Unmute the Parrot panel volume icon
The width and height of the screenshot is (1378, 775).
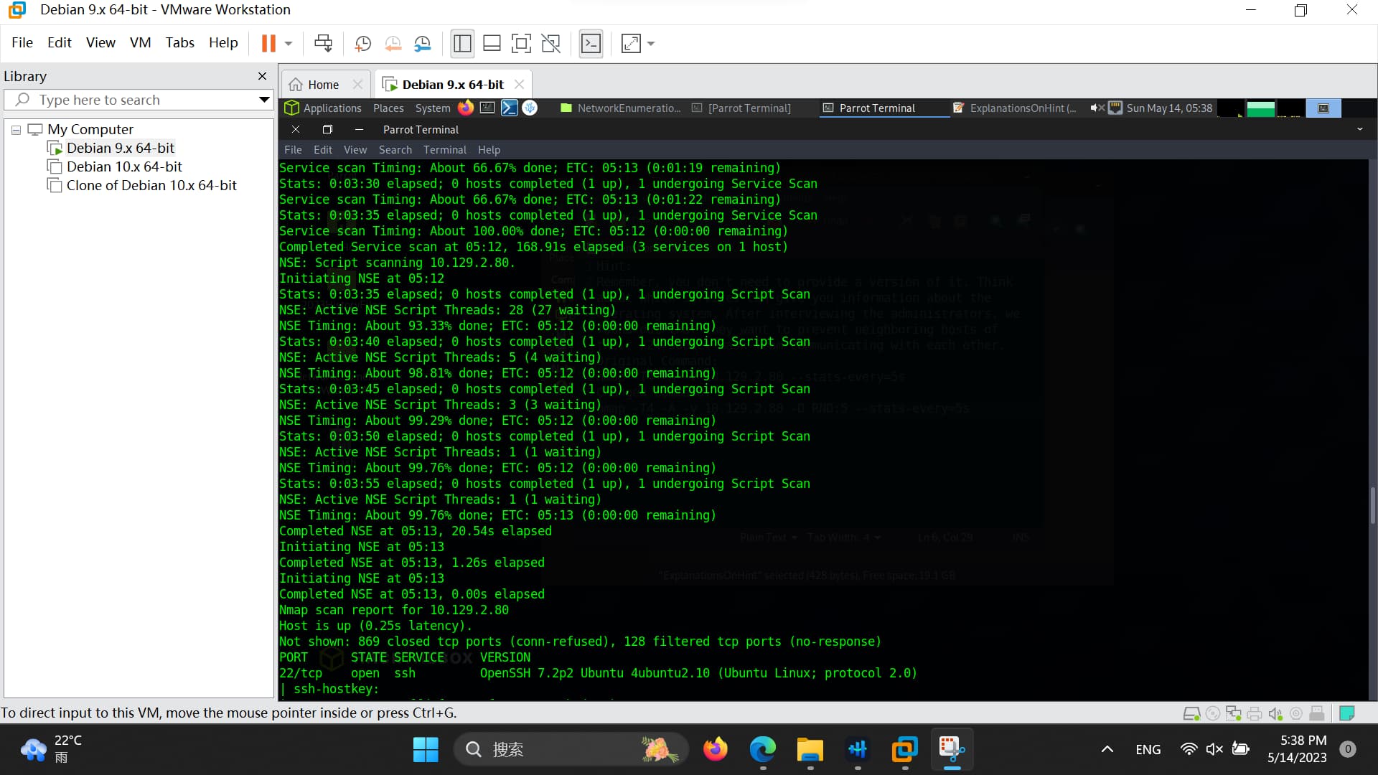[x=1097, y=108]
